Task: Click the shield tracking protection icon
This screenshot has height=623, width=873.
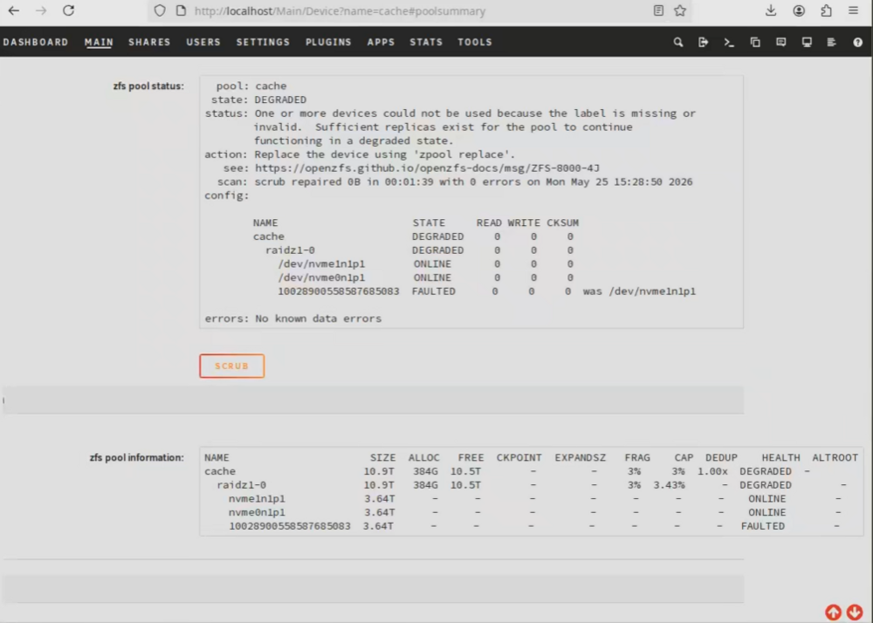Action: pos(160,10)
